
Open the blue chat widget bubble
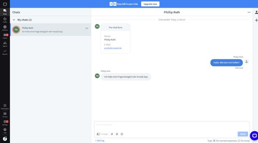[254, 135]
